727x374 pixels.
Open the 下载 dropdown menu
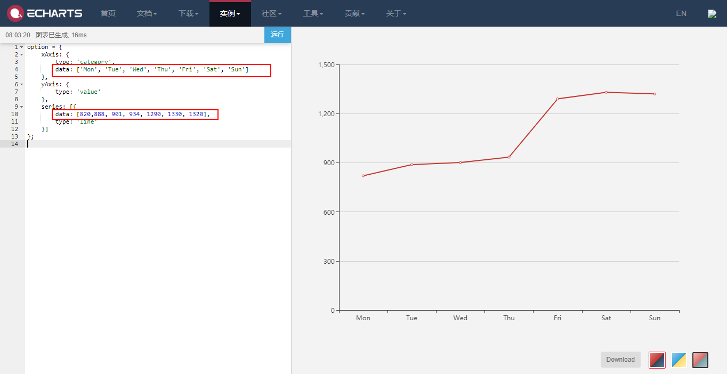pyautogui.click(x=189, y=13)
